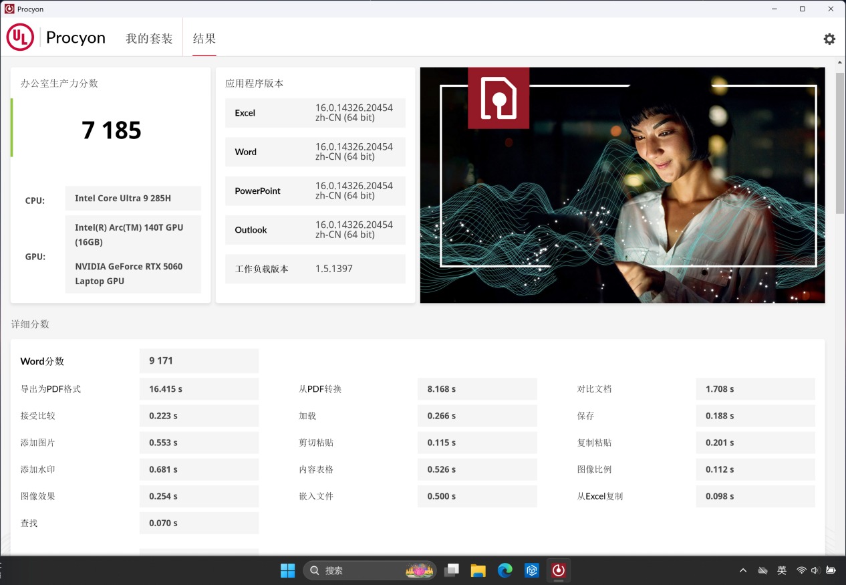
Task: Click the Windows Start button
Action: click(288, 570)
